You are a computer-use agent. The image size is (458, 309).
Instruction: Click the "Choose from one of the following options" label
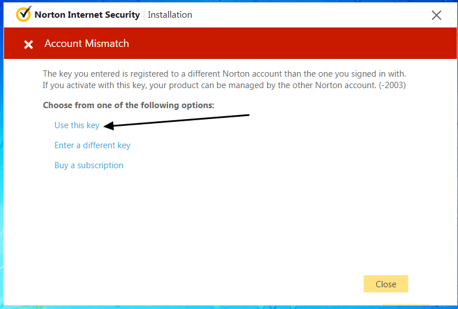(129, 105)
